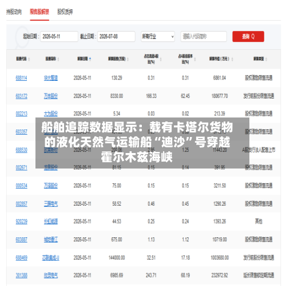The width and height of the screenshot is (286, 286).
Task: Sort by 股票代码 column sort icon
Action: coord(29,59)
